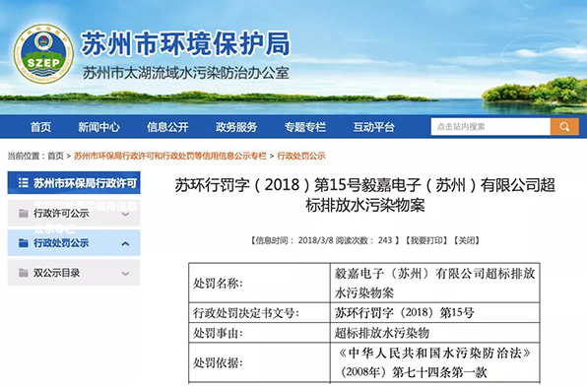
Task: Click the folder icon next to 双公示目录
Action: tap(24, 273)
